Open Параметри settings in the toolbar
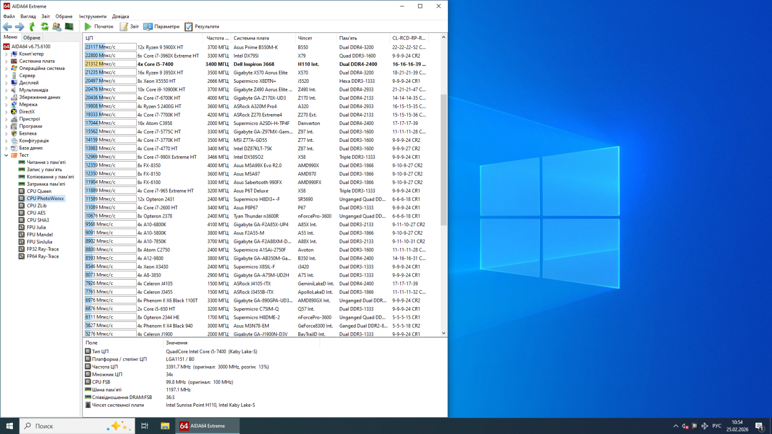Viewport: 772px width, 434px height. point(161,26)
